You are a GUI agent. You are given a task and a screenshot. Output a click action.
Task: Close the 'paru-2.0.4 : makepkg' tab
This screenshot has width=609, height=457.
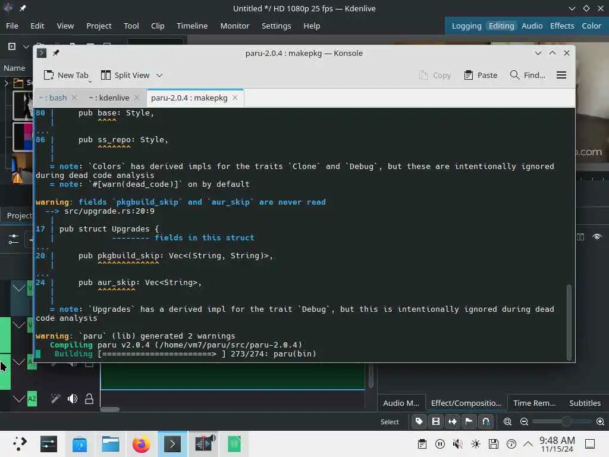(x=235, y=98)
